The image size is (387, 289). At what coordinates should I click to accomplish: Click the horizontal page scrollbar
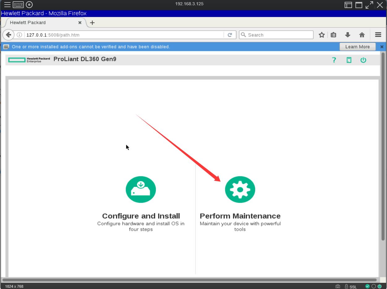pos(189,280)
